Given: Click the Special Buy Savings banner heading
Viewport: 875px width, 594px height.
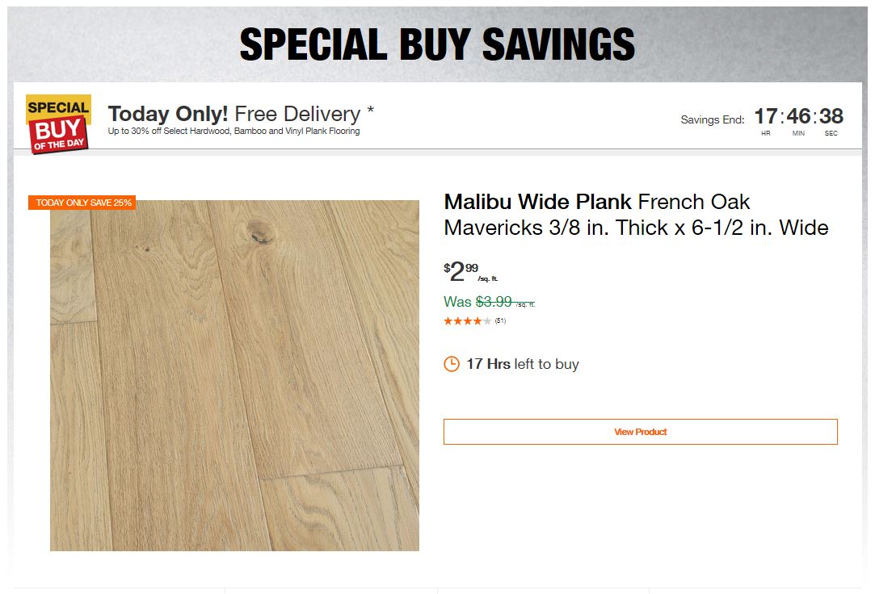Looking at the screenshot, I should [x=437, y=44].
